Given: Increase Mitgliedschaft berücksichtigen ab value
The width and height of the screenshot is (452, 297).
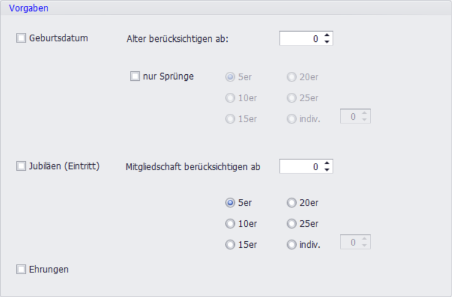Looking at the screenshot, I should [x=327, y=163].
